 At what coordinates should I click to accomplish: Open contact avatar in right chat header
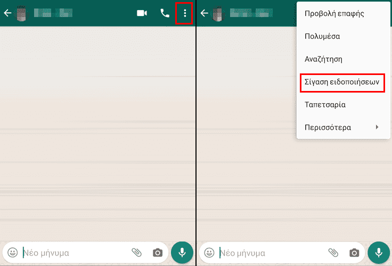218,13
